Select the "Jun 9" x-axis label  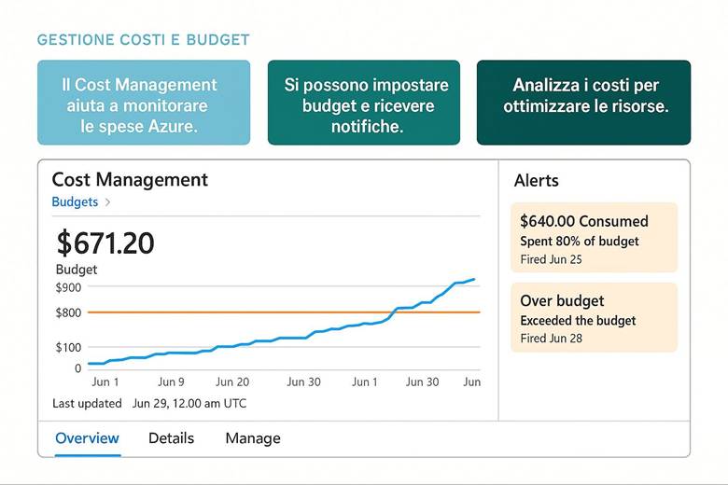(x=171, y=381)
